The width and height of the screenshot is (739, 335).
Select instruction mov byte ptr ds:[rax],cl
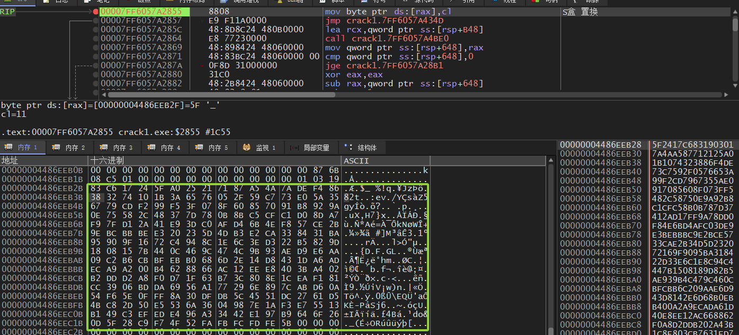pos(388,12)
